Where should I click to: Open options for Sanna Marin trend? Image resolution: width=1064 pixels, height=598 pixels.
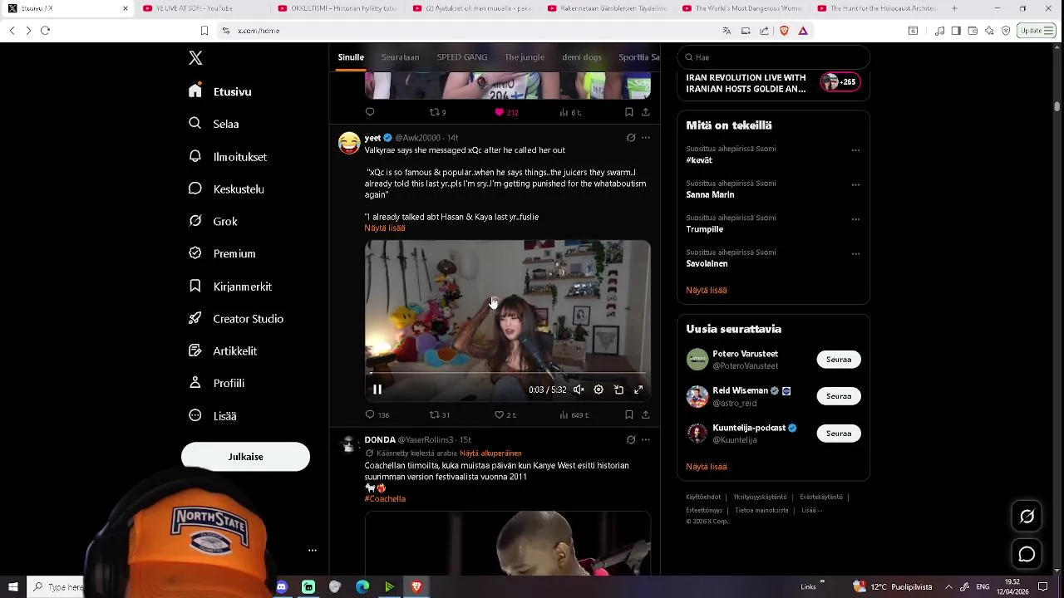pos(855,185)
